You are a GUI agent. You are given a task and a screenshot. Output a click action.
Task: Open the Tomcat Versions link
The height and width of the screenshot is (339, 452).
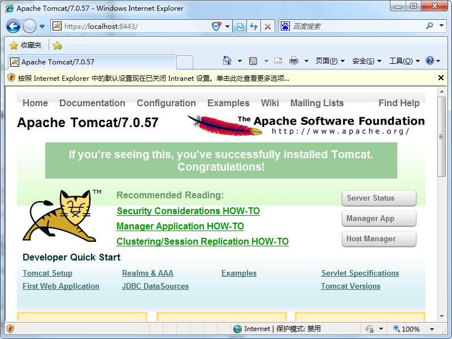(x=350, y=286)
